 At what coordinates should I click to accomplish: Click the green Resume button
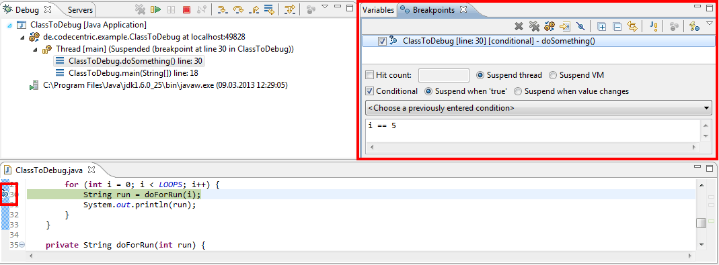(x=155, y=9)
